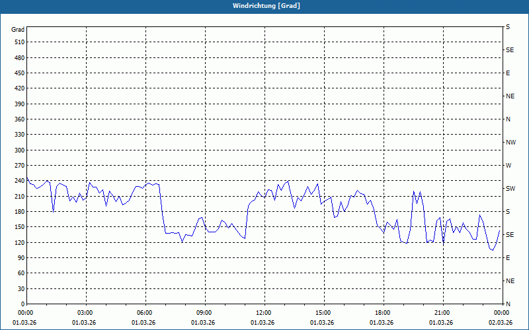Select the 01.03.26 date under 12:00

[x=263, y=323]
